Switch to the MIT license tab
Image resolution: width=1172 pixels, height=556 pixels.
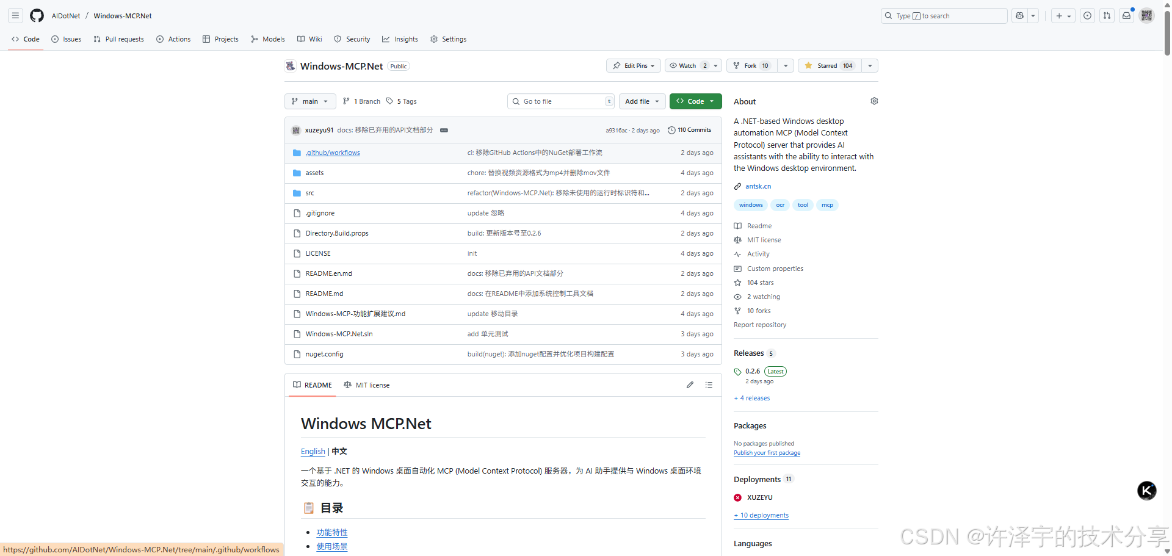367,385
